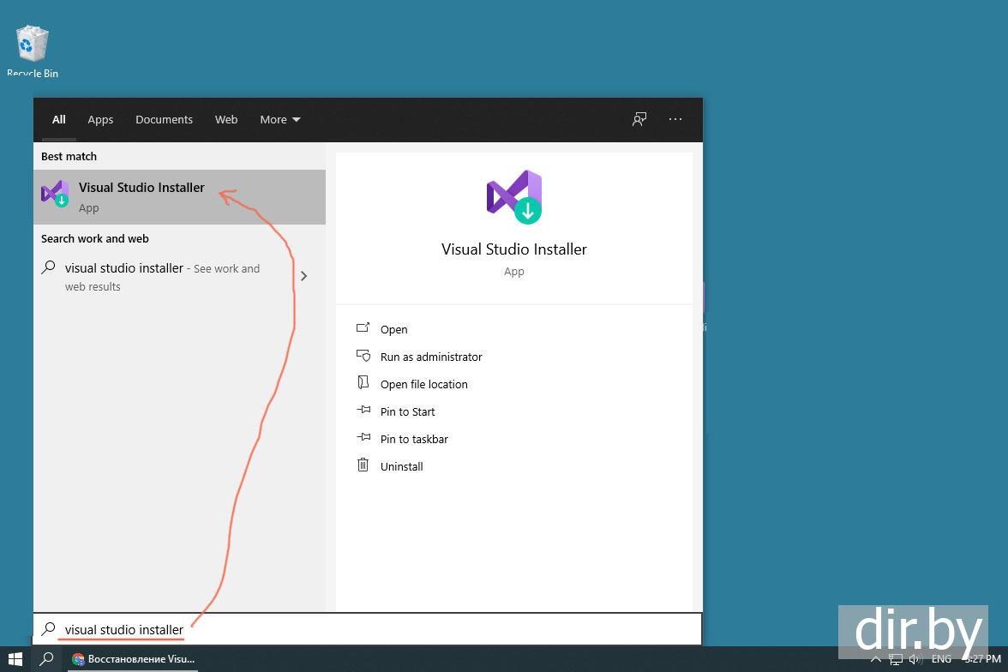1008x672 pixels.
Task: Click the Open file location folder icon
Action: click(363, 382)
